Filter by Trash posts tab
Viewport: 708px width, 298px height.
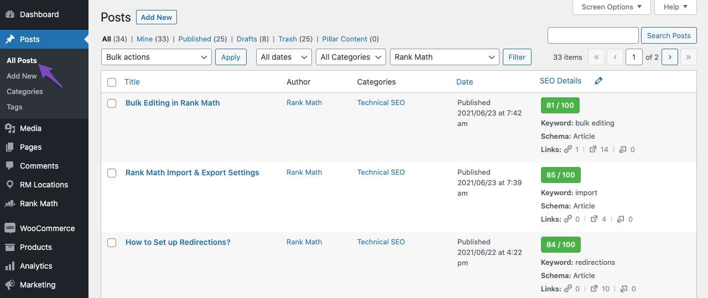pos(288,39)
